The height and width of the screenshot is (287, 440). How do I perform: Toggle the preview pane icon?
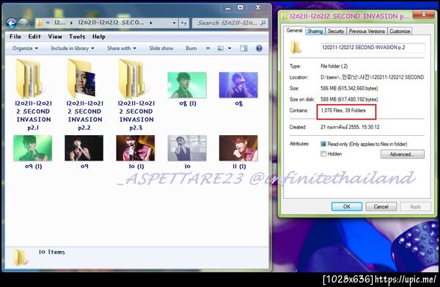coord(243,48)
